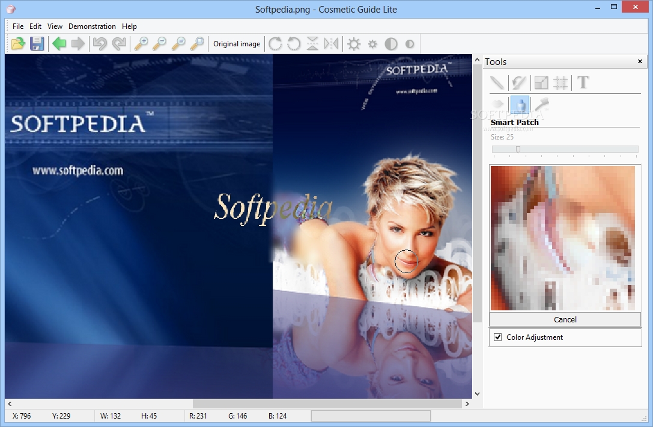This screenshot has width=653, height=427.
Task: Undo the last action with the undo arrow
Action: 100,44
